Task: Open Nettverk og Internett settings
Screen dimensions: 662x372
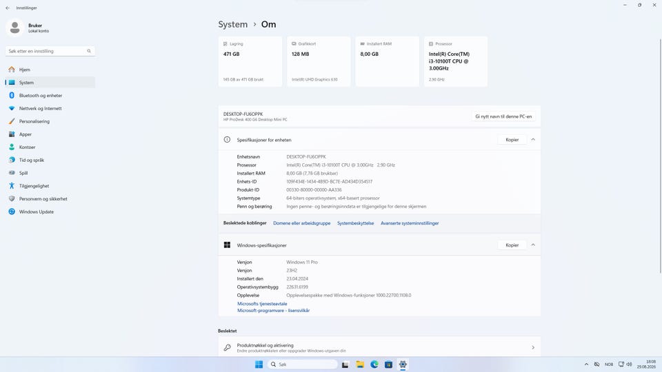Action: point(50,108)
